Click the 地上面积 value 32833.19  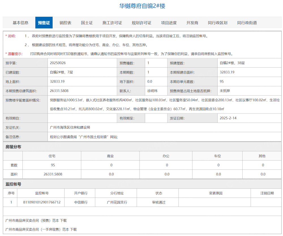point(57,81)
